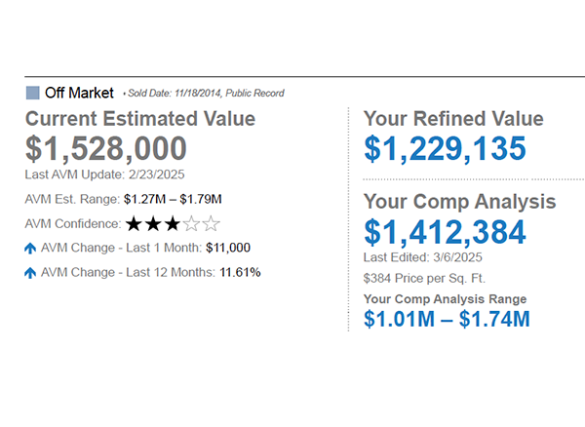Click the gray Off Market status square
Image resolution: width=585 pixels, height=427 pixels.
pos(32,93)
